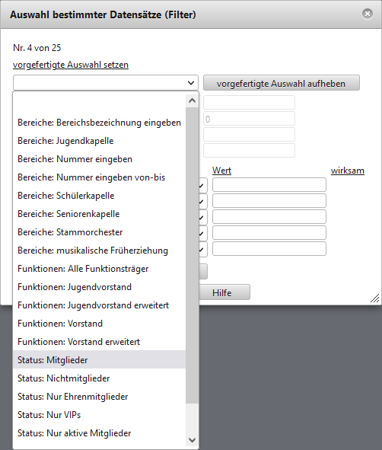This screenshot has width=382, height=450.
Task: Close the filter dialog with X icon
Action: pos(368,14)
